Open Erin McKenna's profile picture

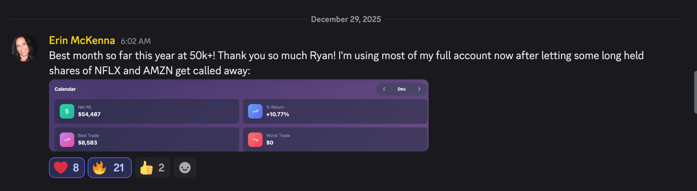click(24, 48)
